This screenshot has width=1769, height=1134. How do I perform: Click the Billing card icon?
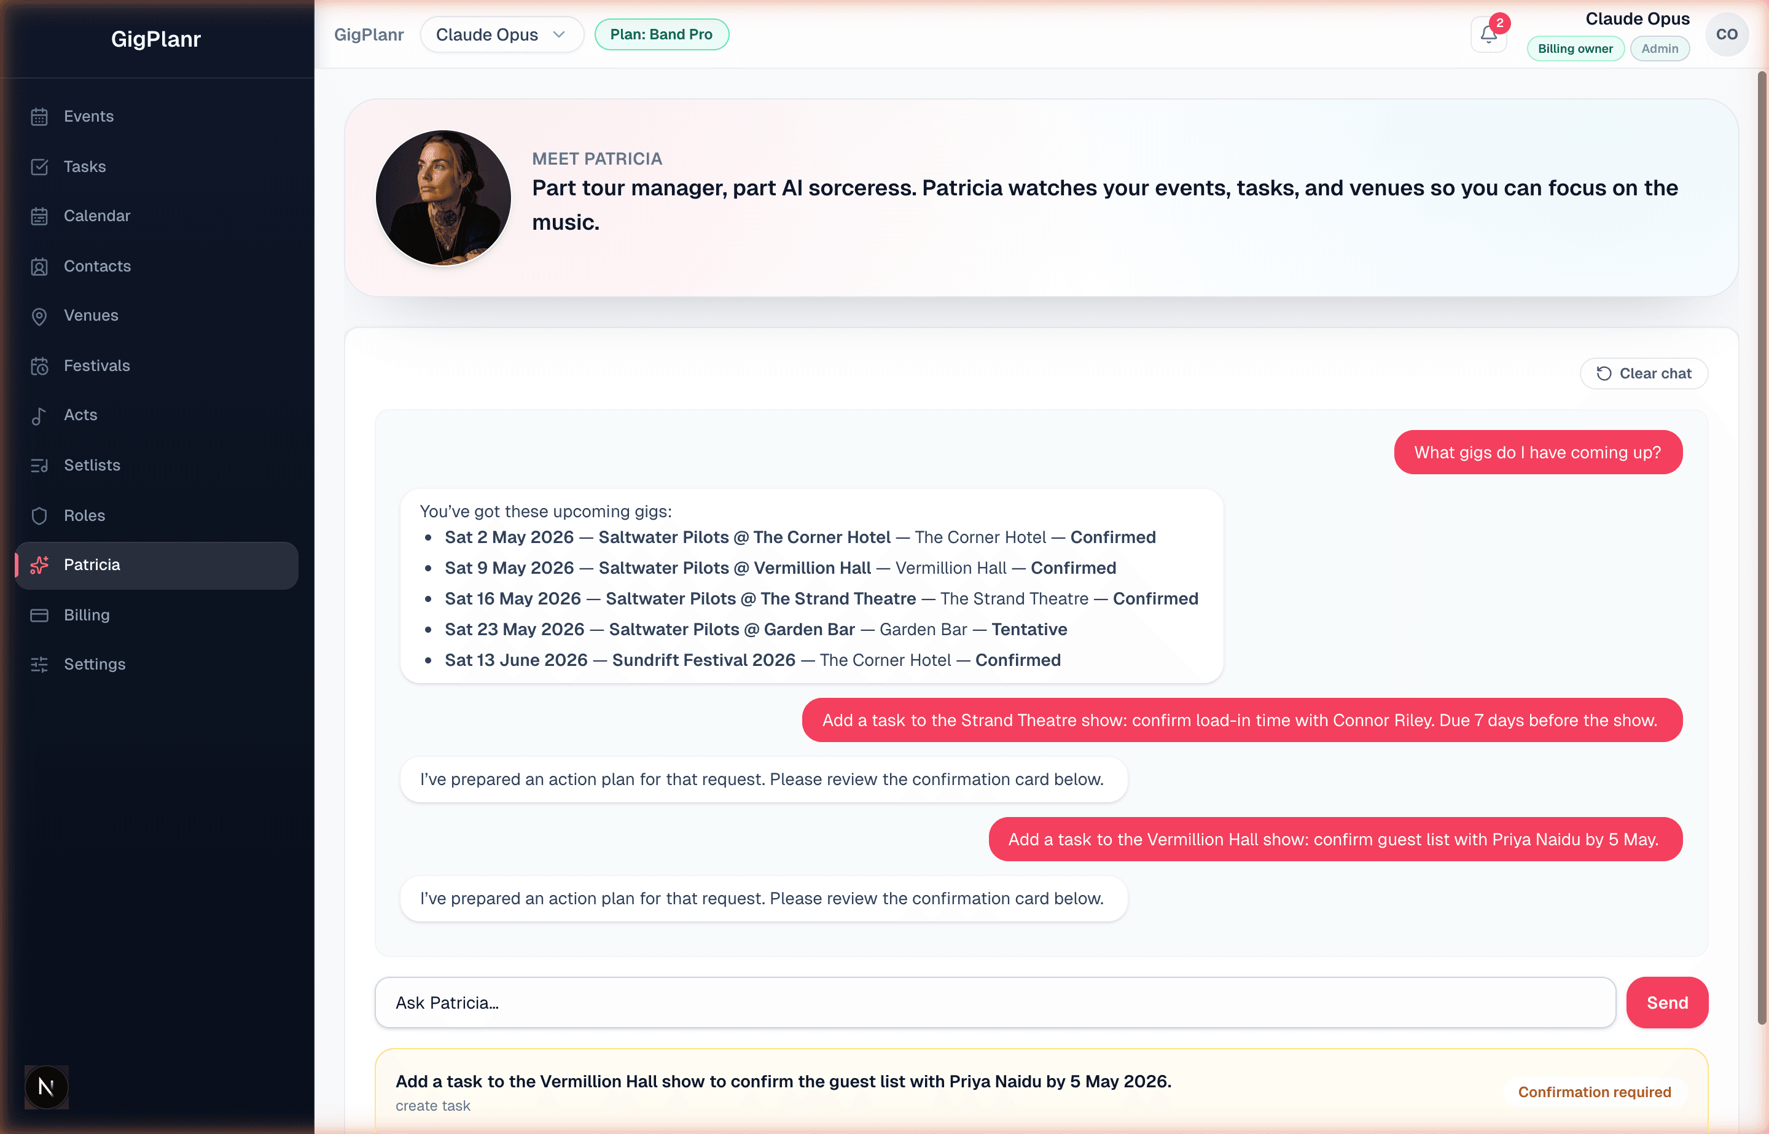pyautogui.click(x=40, y=615)
